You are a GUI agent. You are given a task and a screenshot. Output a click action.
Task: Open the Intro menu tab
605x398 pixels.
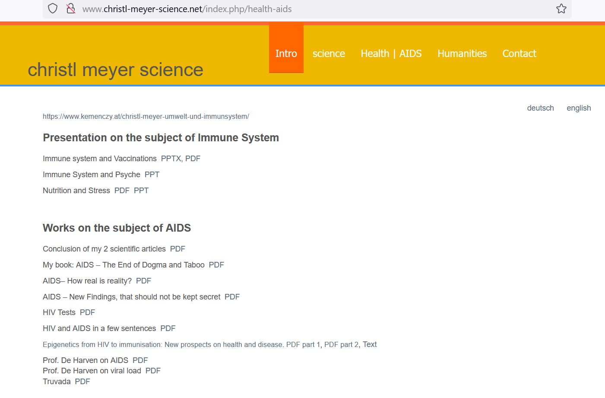[x=286, y=54]
